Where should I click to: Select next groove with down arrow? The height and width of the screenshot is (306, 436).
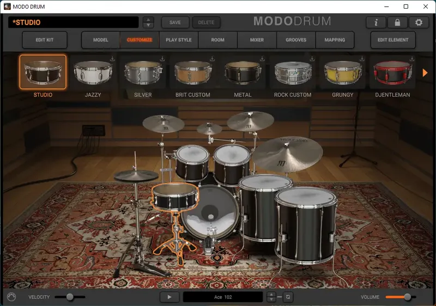pos(271,299)
